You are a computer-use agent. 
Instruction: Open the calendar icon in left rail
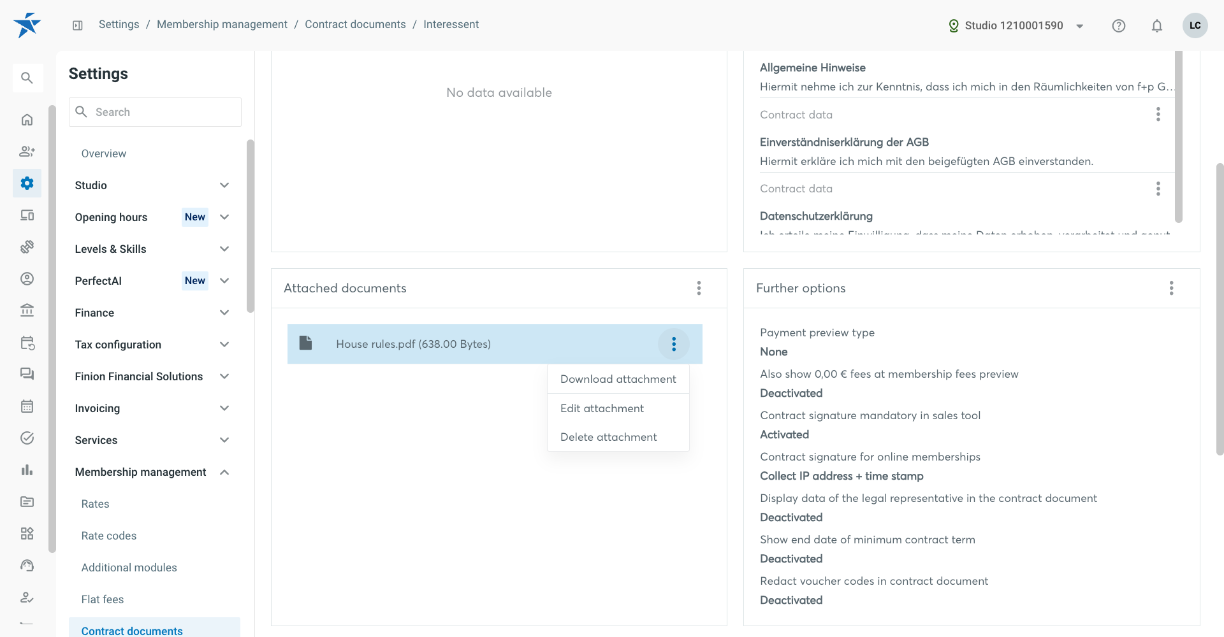click(x=27, y=406)
